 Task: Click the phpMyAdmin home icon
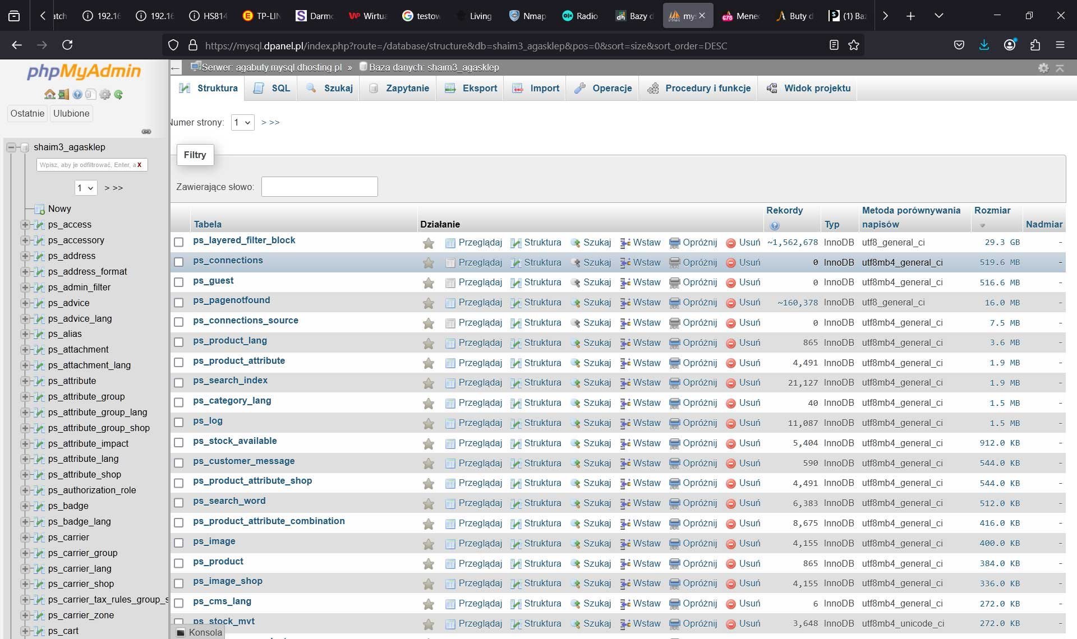[49, 95]
